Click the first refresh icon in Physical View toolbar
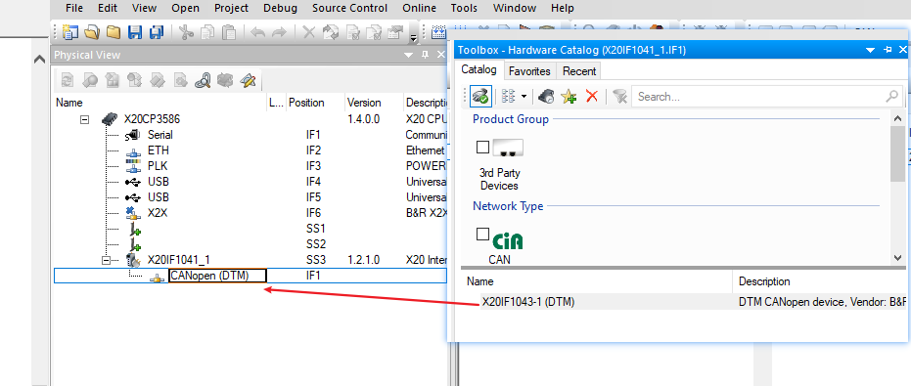This screenshot has height=386, width=911. click(68, 80)
